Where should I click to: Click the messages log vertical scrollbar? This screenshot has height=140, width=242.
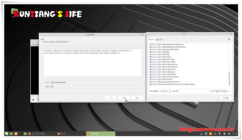click(x=229, y=78)
